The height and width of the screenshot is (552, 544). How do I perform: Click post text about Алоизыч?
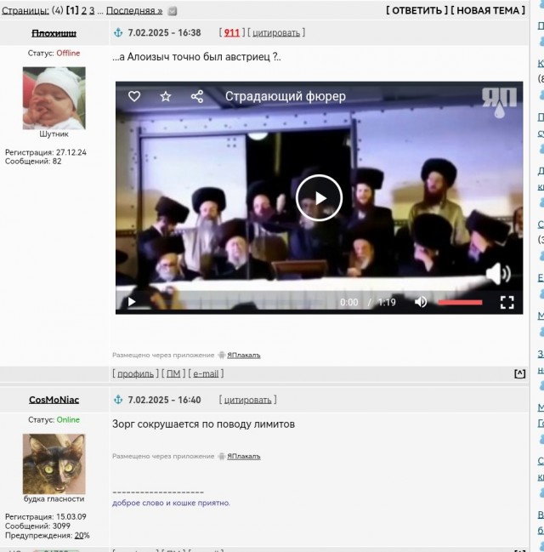pos(196,57)
